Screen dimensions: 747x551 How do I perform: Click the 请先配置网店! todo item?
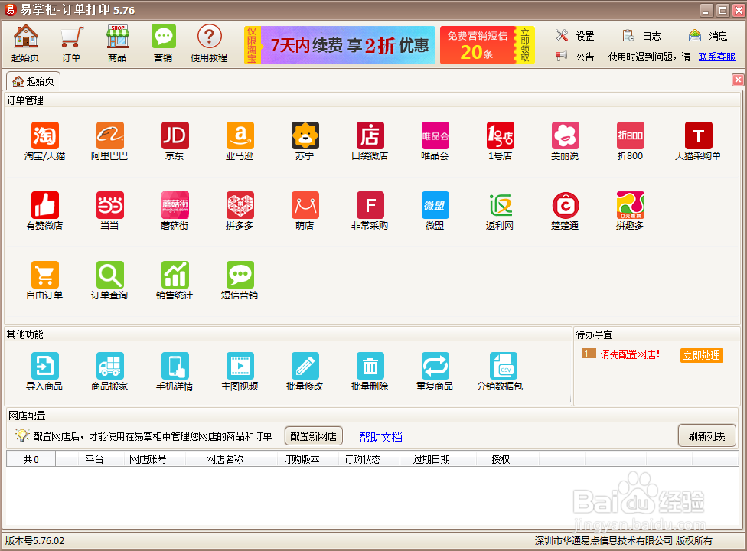(630, 354)
